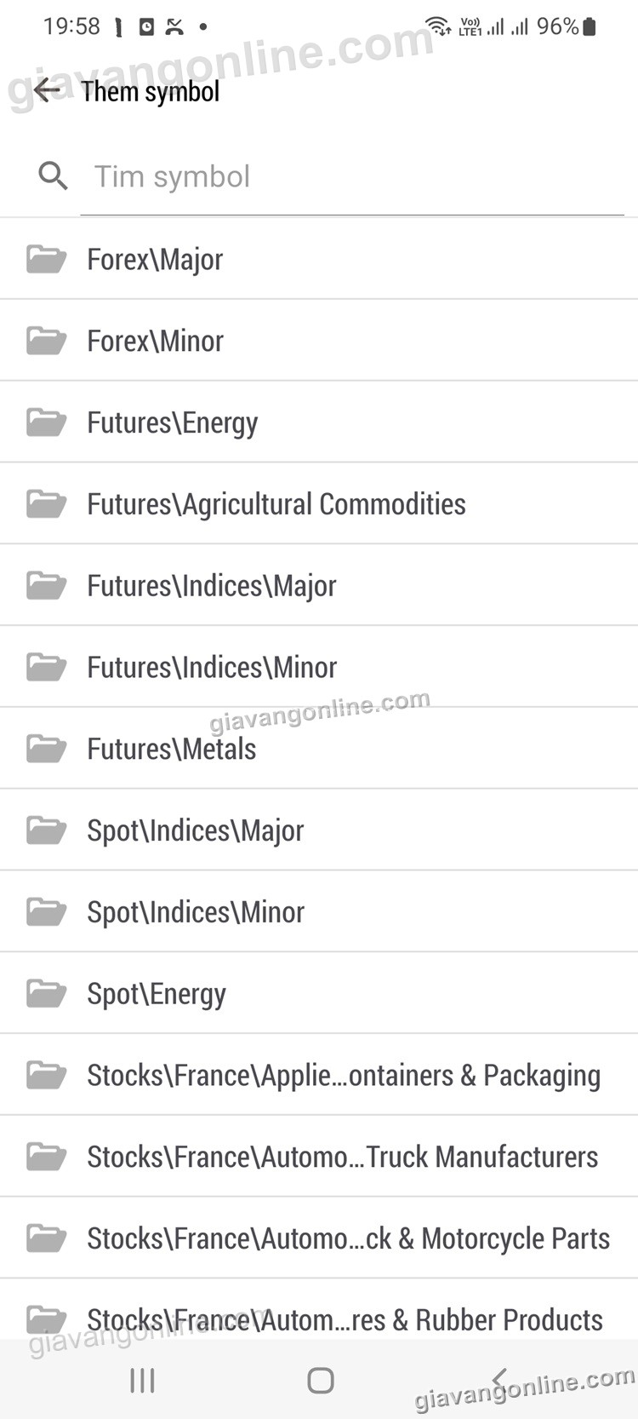
Task: Click the folder icon next to Forex\Minor
Action: pyautogui.click(x=46, y=341)
